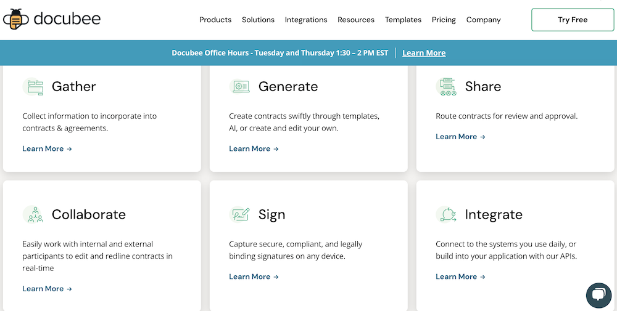Viewport: 617px width, 311px height.
Task: Open the Resources menu
Action: click(x=356, y=20)
